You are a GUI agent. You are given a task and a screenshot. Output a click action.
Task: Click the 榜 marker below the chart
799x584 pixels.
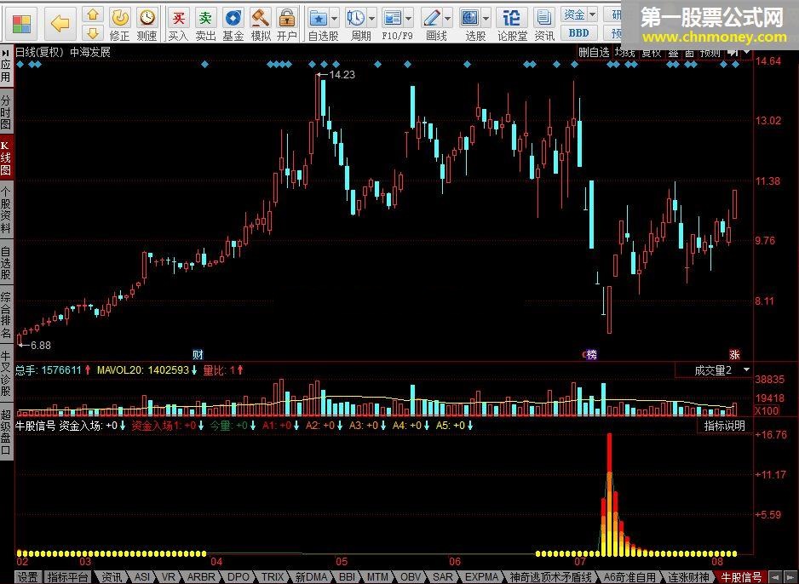pos(591,354)
